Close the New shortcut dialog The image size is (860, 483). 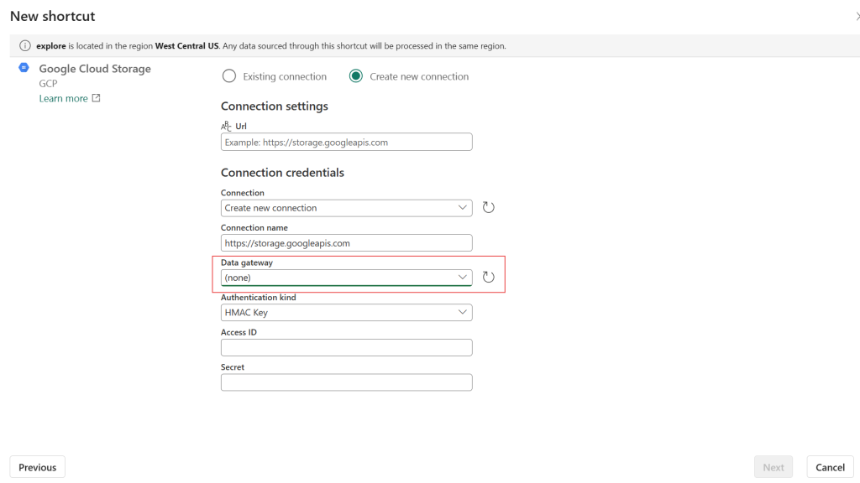[857, 17]
